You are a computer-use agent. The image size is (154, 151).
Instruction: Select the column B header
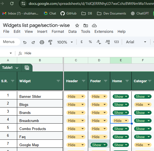pyautogui.click(x=40, y=60)
